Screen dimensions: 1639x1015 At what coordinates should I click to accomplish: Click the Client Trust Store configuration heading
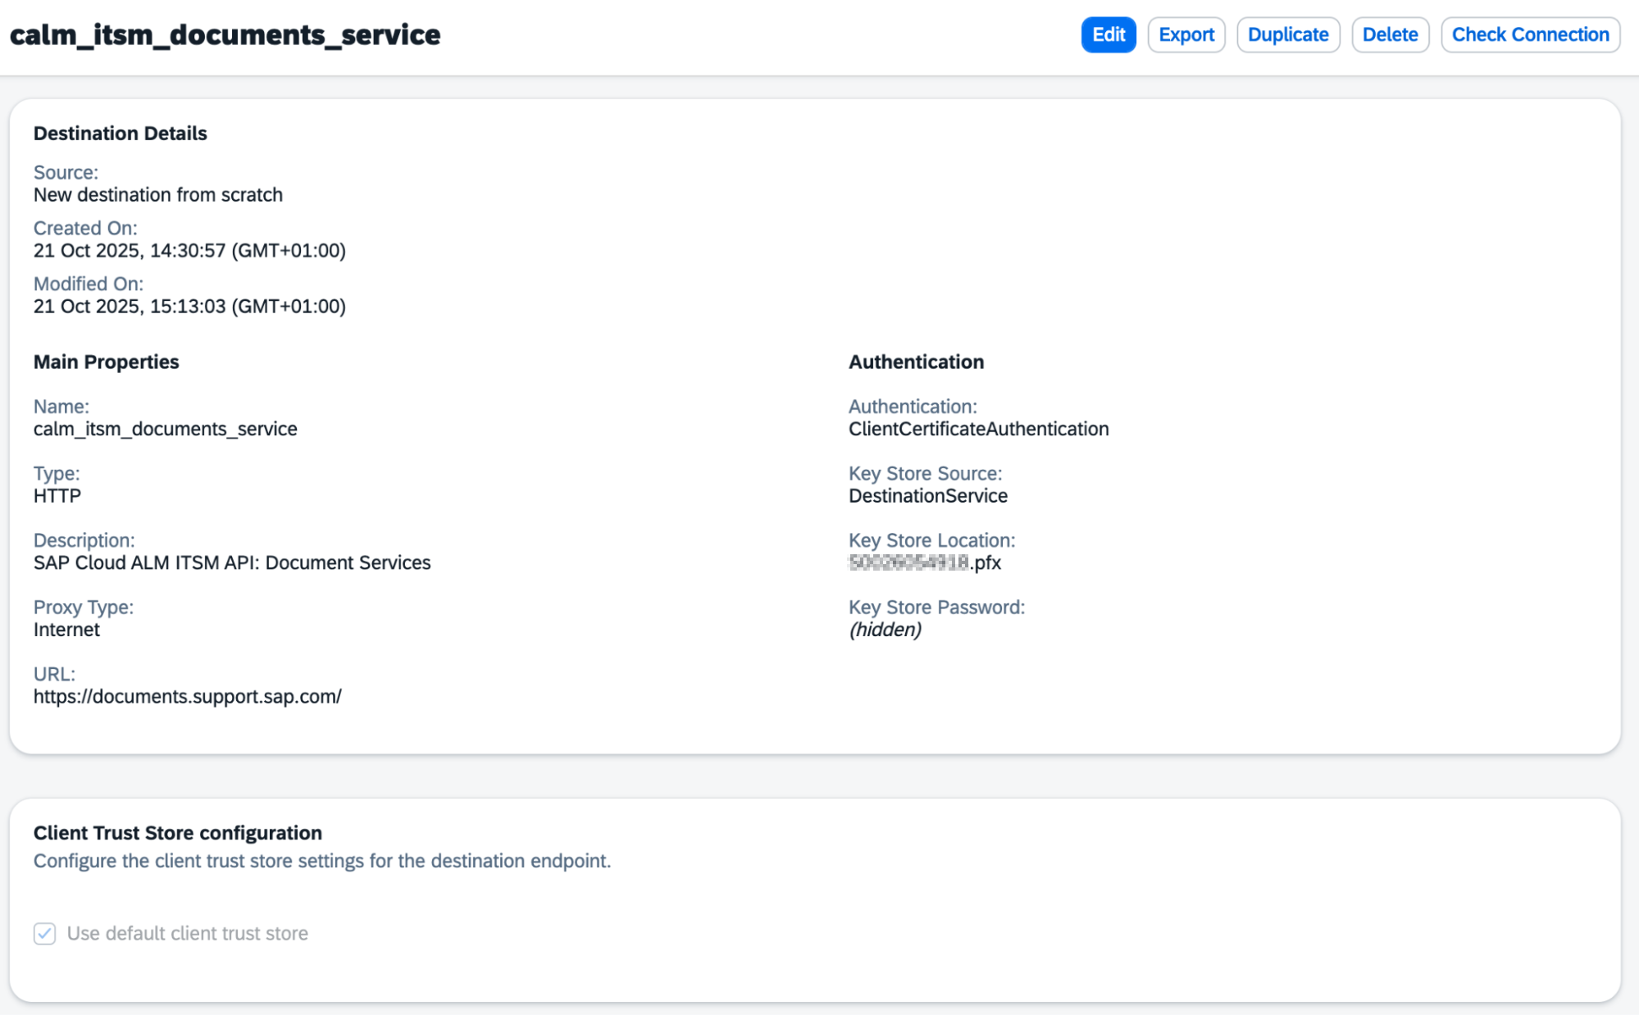tap(177, 832)
